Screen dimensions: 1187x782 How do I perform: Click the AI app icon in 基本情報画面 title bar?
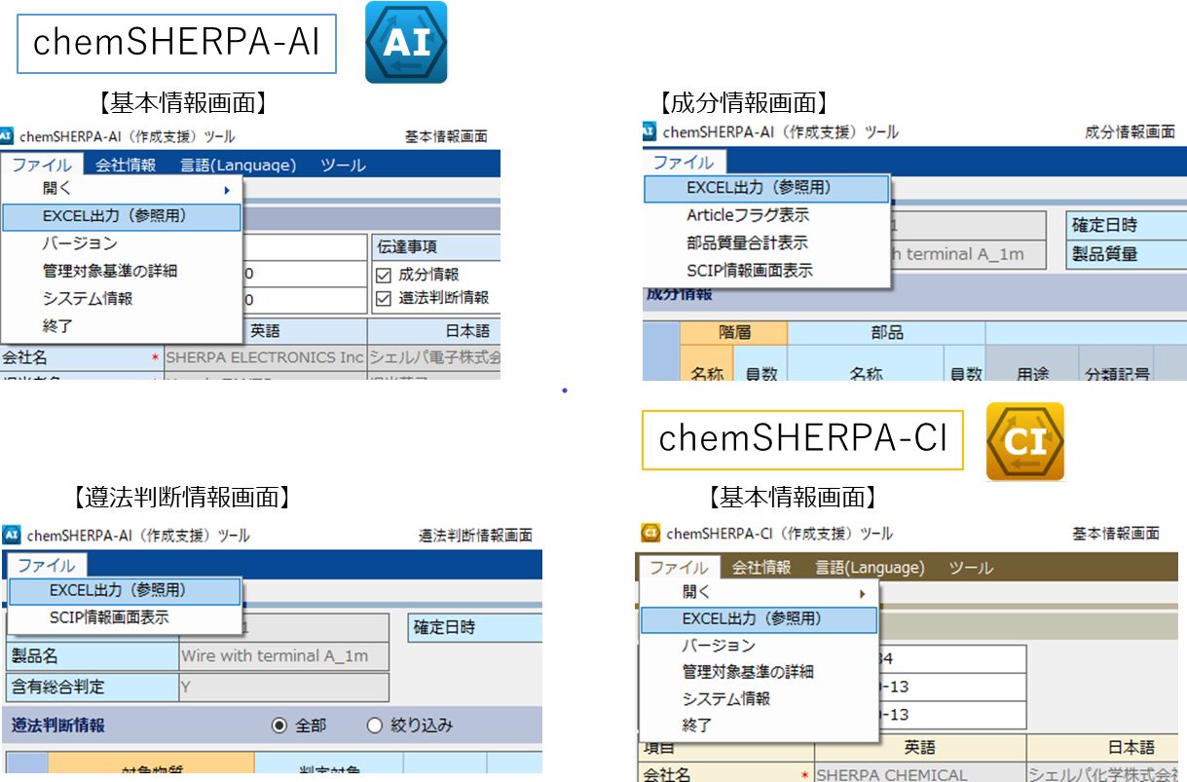[x=7, y=136]
